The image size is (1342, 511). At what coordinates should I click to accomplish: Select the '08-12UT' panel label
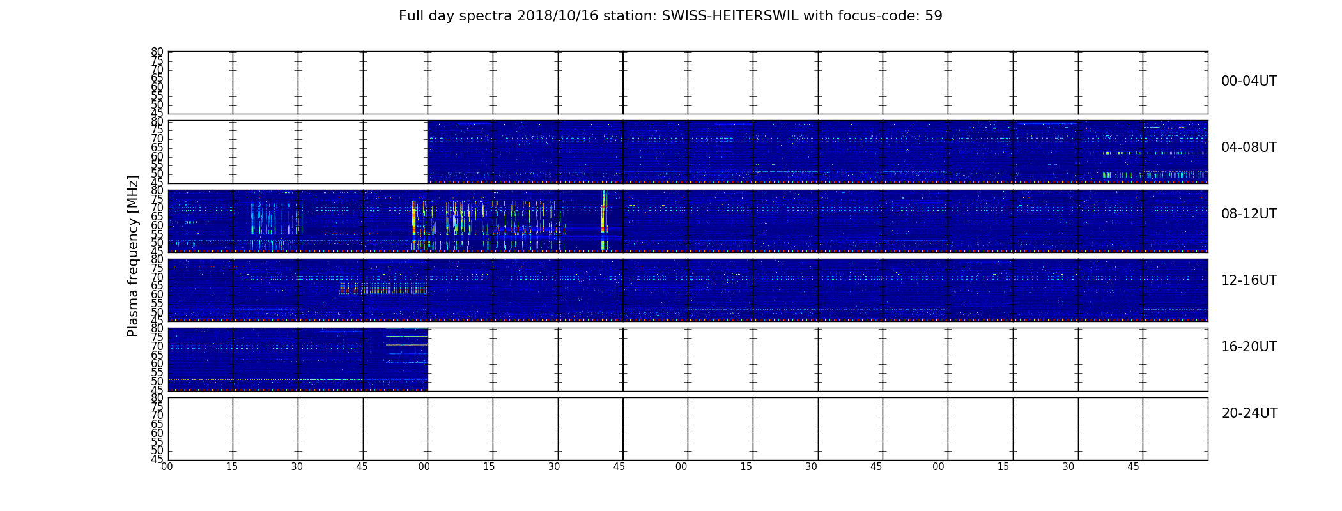tap(1249, 214)
